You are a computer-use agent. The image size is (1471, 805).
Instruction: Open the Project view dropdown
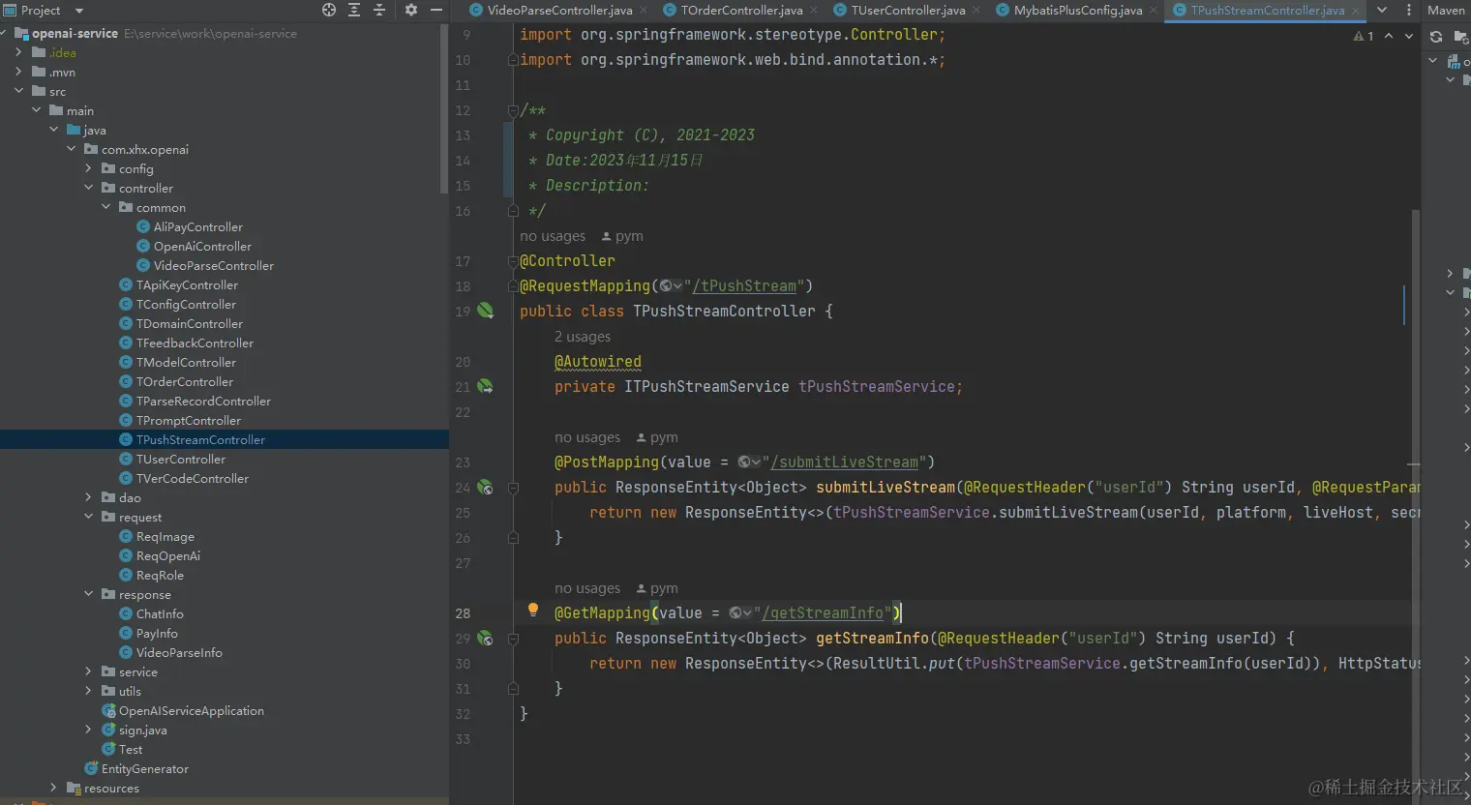[79, 11]
